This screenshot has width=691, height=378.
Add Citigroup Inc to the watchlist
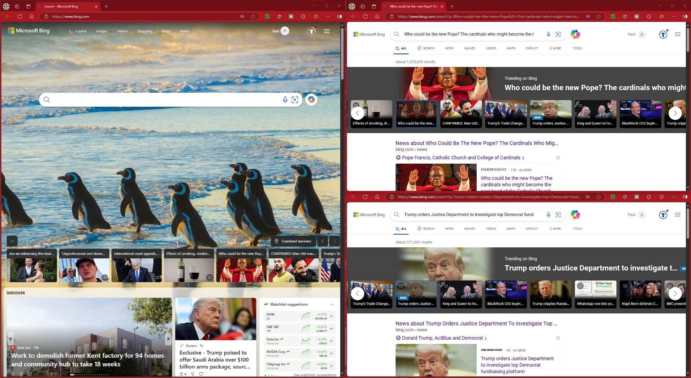[x=331, y=366]
